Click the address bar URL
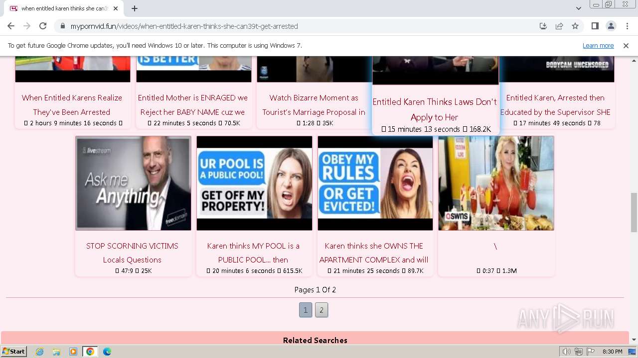The width and height of the screenshot is (638, 358). coord(184,26)
